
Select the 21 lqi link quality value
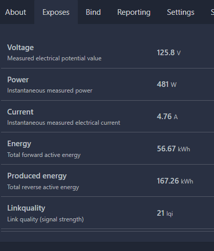tap(165, 213)
